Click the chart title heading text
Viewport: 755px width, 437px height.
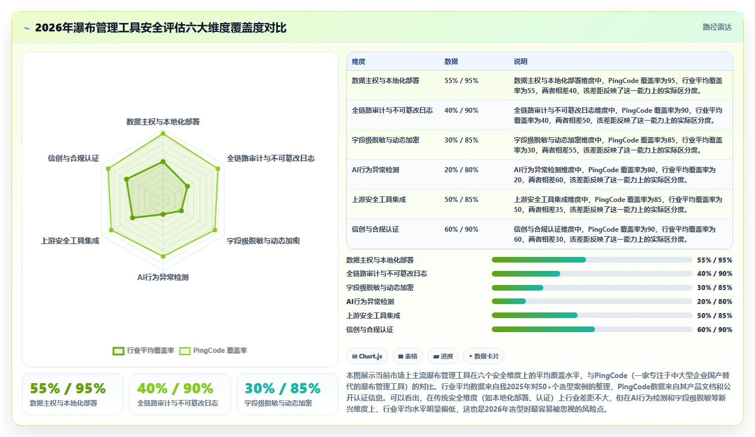(161, 27)
